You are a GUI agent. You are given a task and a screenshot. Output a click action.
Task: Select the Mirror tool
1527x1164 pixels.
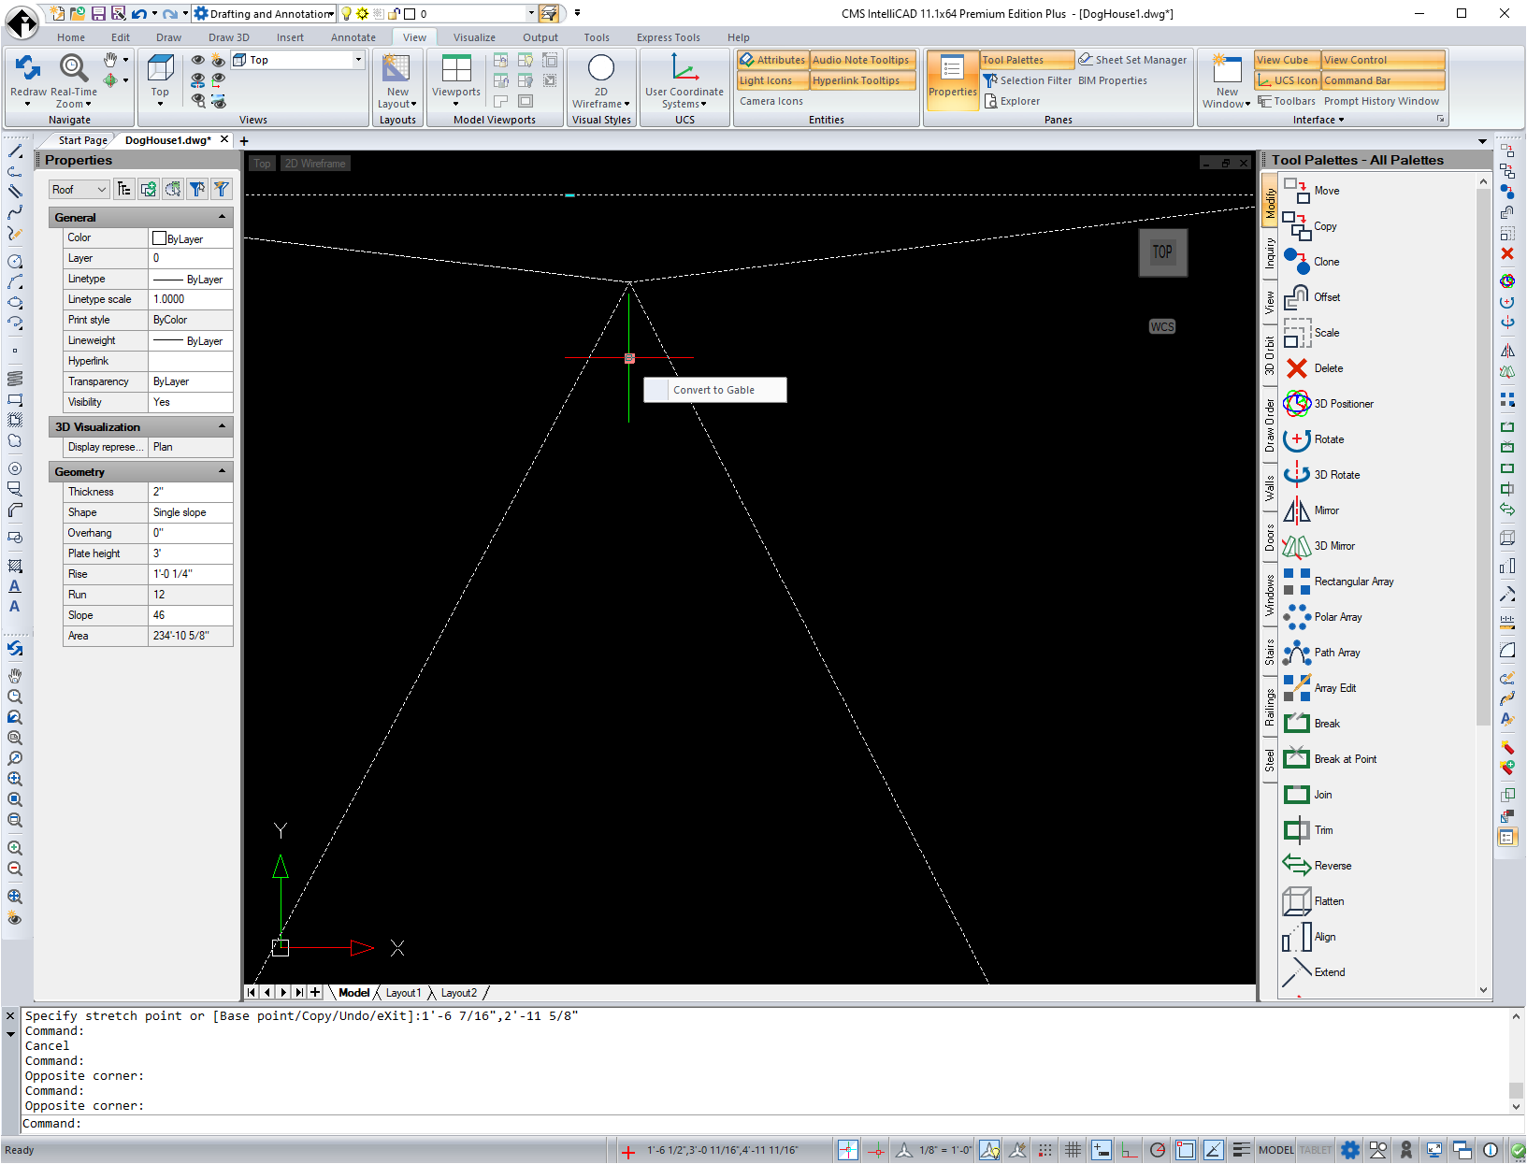[1312, 510]
